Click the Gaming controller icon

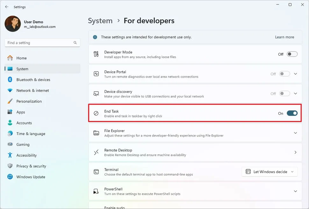10,144
